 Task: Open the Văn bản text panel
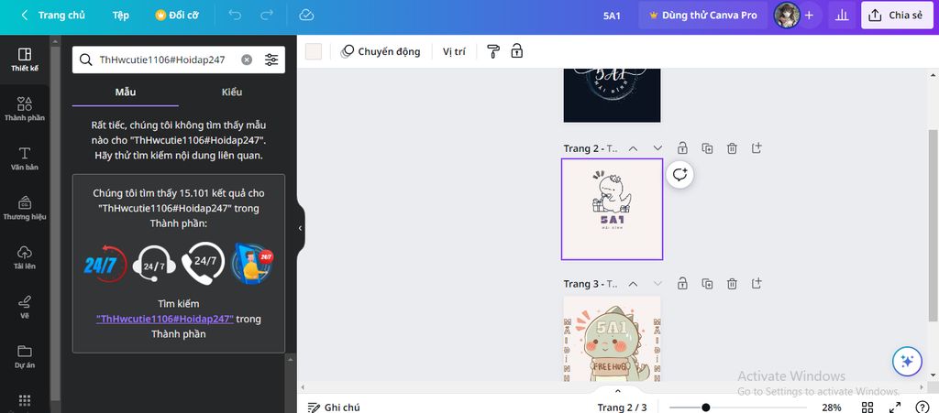click(x=25, y=158)
